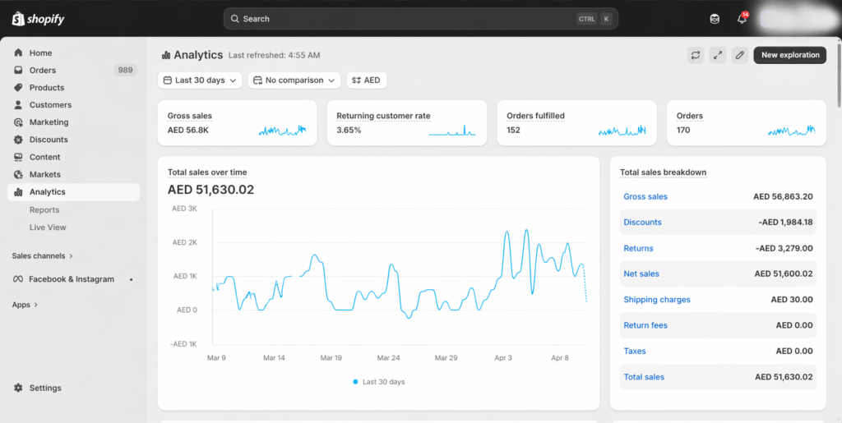Select Live View in the sidebar
Screen dimensions: 842x423
(48, 228)
